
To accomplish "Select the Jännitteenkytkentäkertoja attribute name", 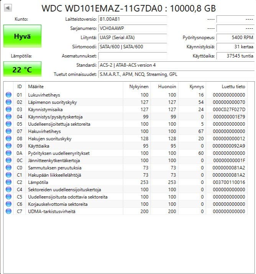I will coord(54,161).
